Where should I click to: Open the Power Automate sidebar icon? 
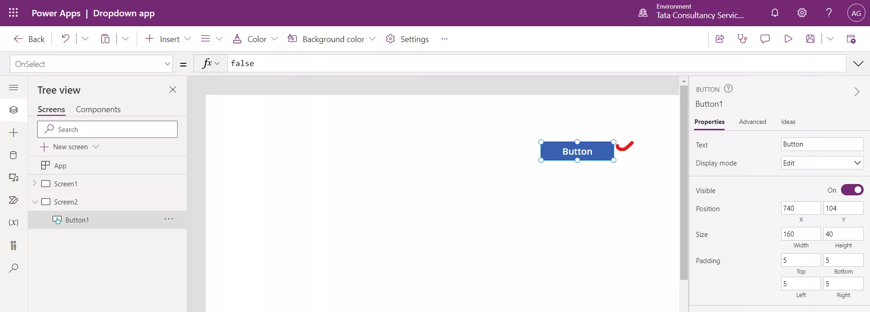click(x=14, y=200)
